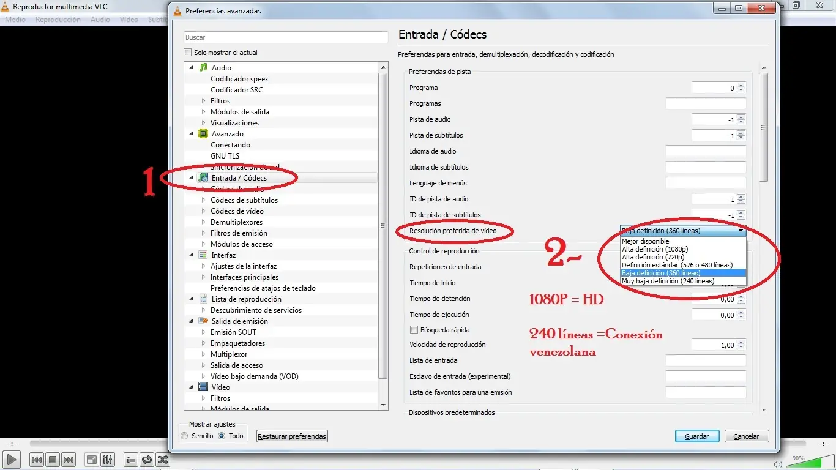Viewport: 836px width, 470px height.
Task: Click the Programas text field
Action: click(706, 103)
